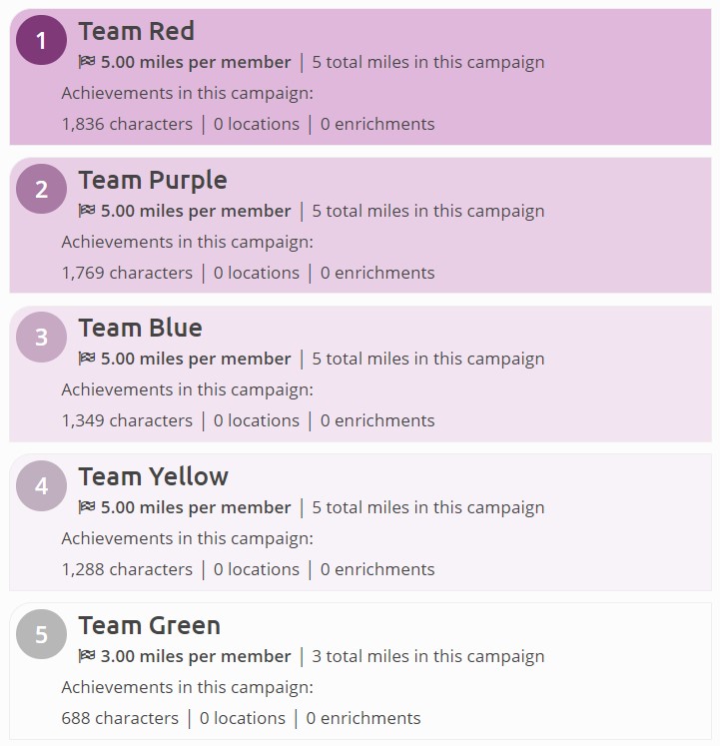Screen dimensions: 720x746
Task: Click the rank 5 circle badge
Action: click(x=41, y=634)
